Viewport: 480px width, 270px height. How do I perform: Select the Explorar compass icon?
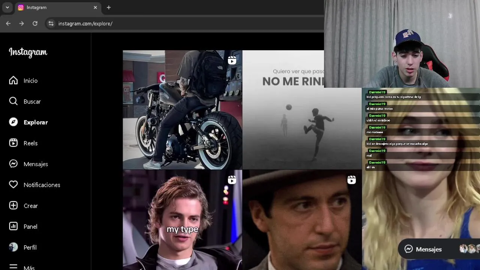tap(13, 122)
